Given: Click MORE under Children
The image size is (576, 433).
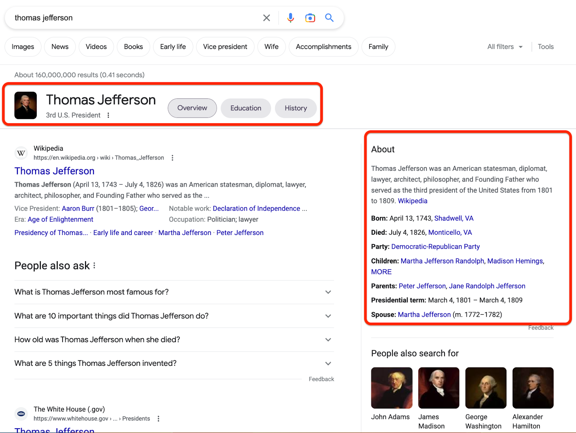Looking at the screenshot, I should [x=381, y=272].
